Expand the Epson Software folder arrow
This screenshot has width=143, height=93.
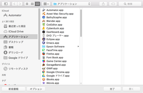[x=78, y=46]
